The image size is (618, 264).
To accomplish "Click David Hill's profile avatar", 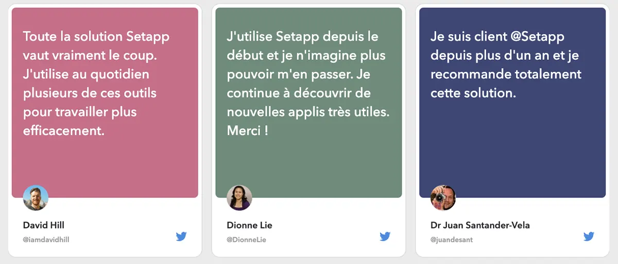I will pyautogui.click(x=36, y=198).
